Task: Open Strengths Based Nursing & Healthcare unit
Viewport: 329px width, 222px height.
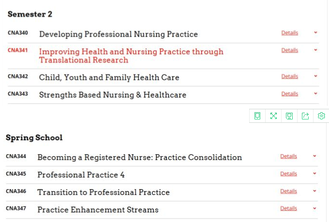Action: point(112,95)
